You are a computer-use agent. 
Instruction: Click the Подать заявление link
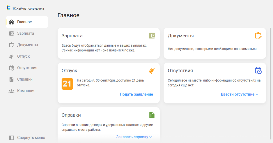click(x=136, y=94)
